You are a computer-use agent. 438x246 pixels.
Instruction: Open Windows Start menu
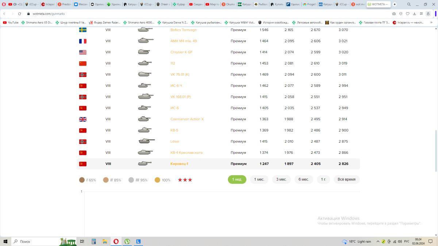5,241
